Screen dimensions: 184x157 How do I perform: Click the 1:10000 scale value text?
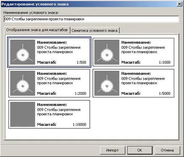79,124
